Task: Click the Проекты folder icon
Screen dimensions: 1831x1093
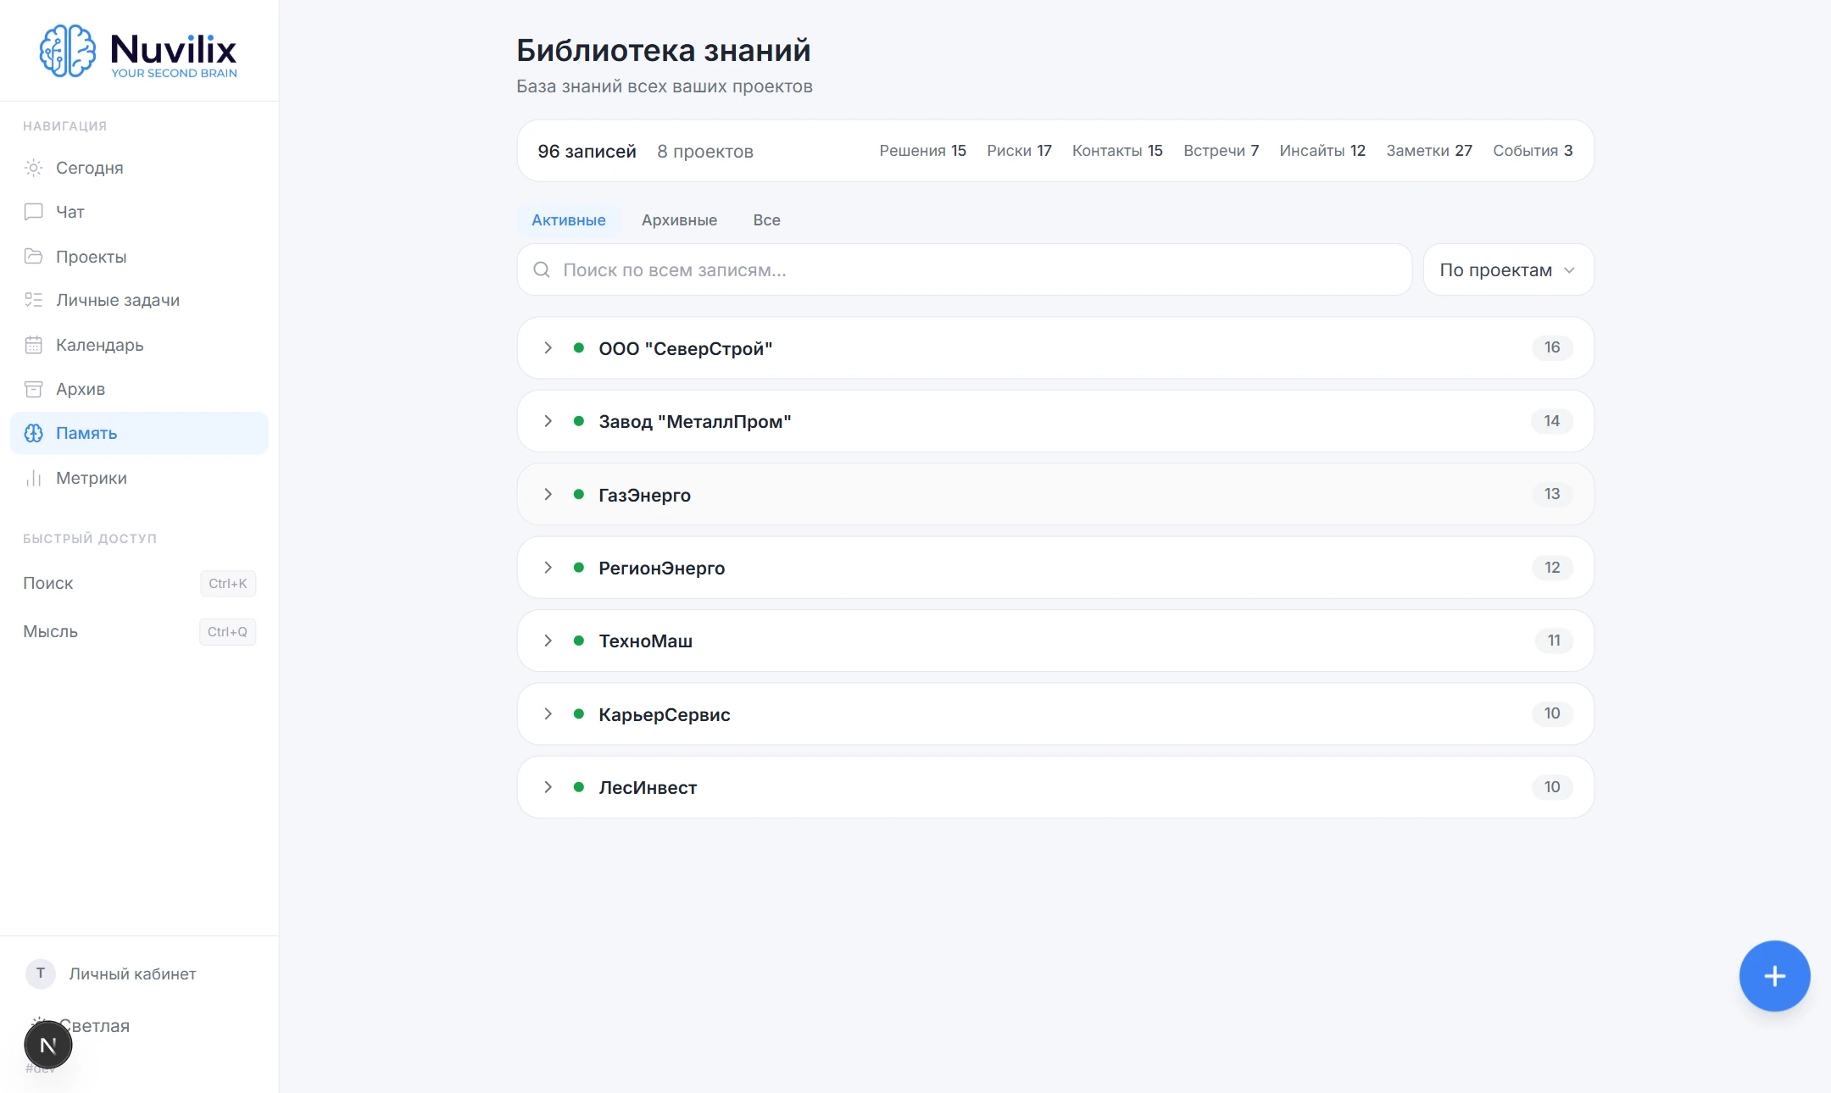Action: coord(33,256)
